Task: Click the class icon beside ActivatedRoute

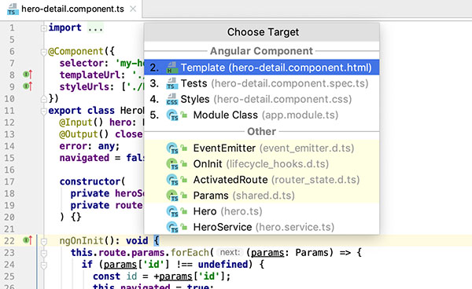Action: (x=172, y=180)
